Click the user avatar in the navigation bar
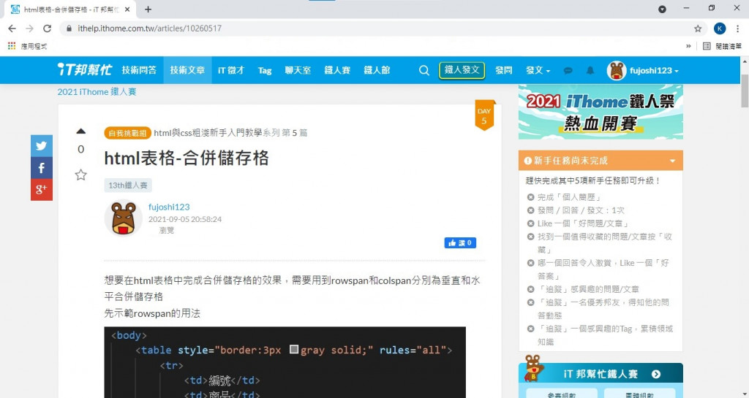The image size is (749, 398). pos(616,71)
